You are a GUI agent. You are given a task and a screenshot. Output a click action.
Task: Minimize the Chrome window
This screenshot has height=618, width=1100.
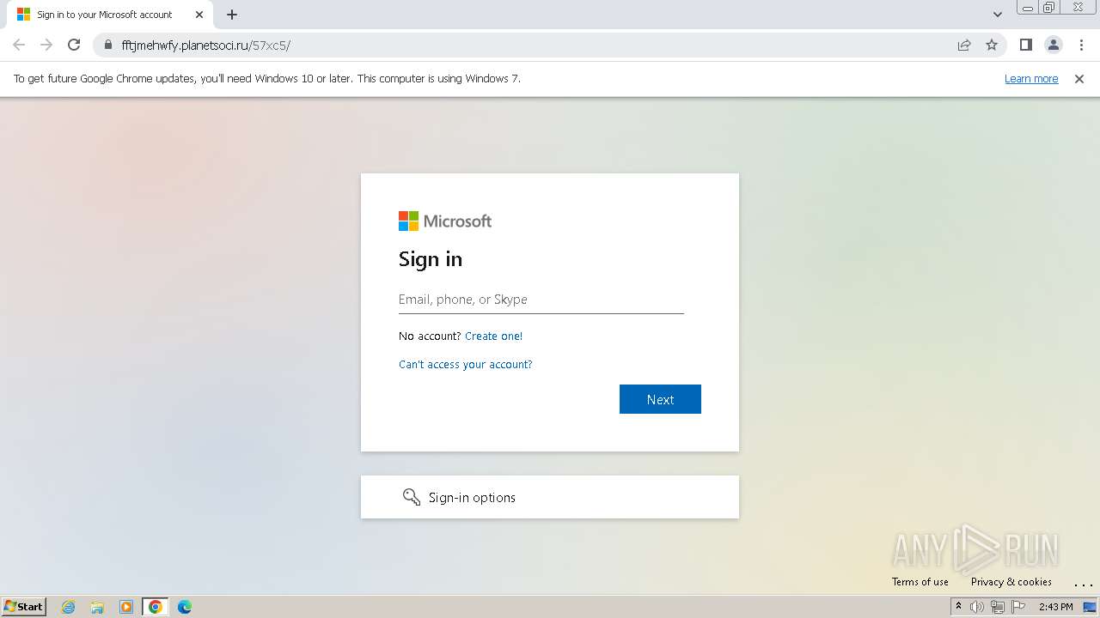[1028, 8]
